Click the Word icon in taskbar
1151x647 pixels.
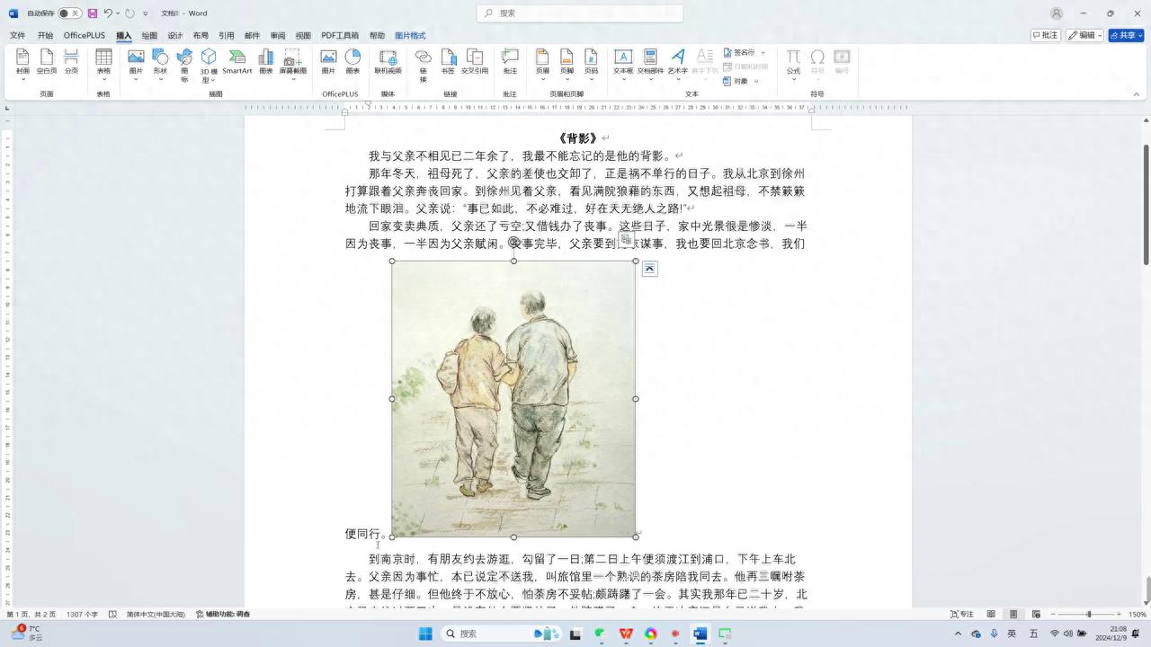coord(700,634)
